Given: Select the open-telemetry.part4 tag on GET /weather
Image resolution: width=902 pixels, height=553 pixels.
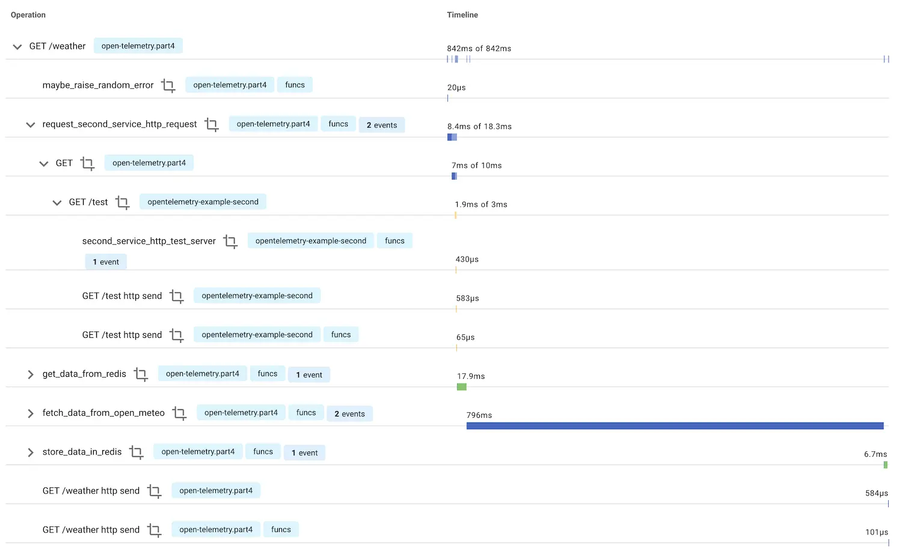Looking at the screenshot, I should coord(138,46).
